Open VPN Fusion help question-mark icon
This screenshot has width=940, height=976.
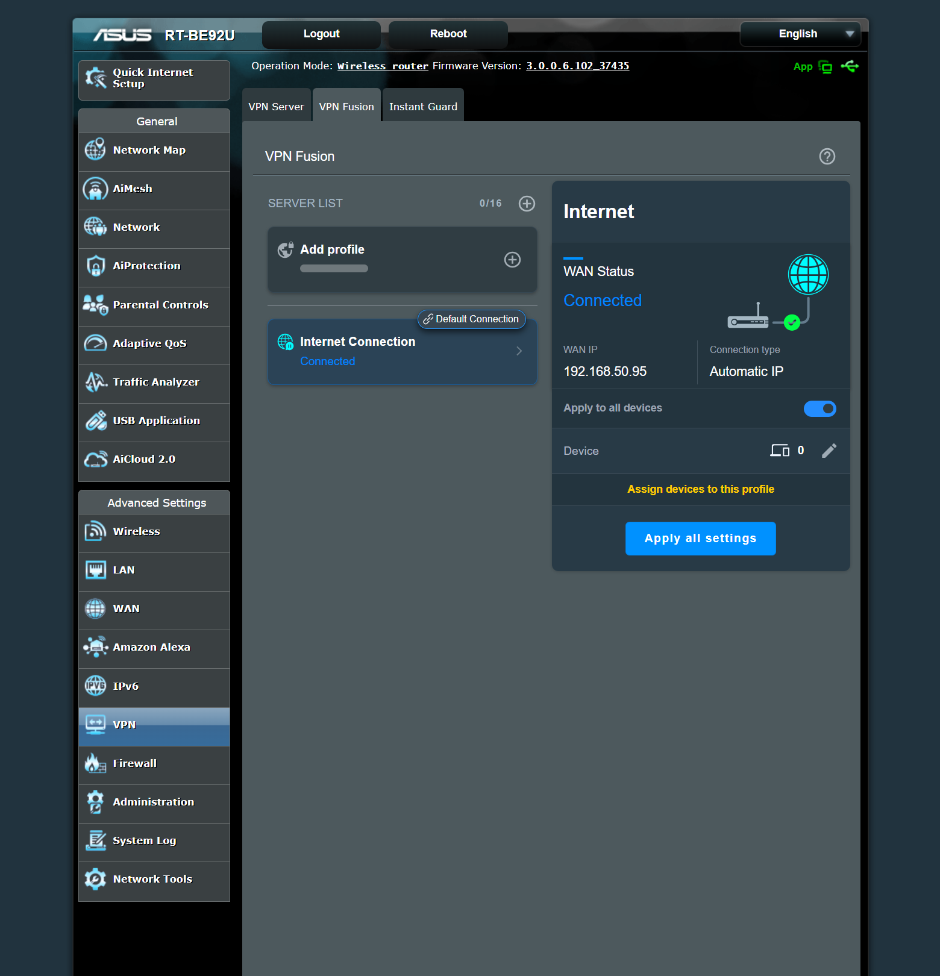tap(827, 157)
